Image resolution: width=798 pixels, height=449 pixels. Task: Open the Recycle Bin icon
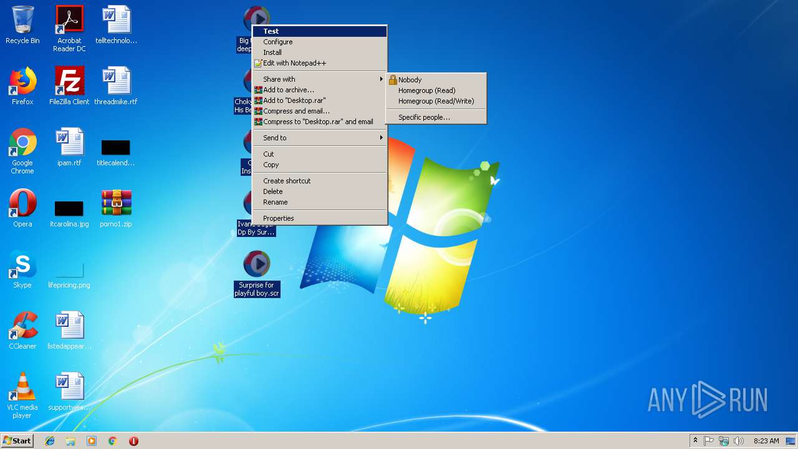coord(22,26)
